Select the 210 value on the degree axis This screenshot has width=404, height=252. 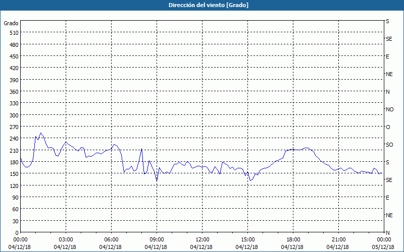[x=15, y=150]
